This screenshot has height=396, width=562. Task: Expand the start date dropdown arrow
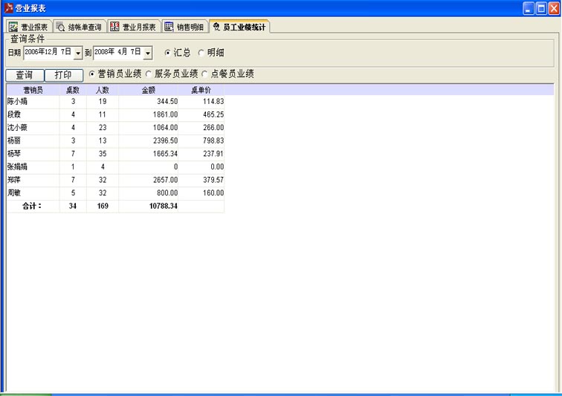[x=78, y=53]
